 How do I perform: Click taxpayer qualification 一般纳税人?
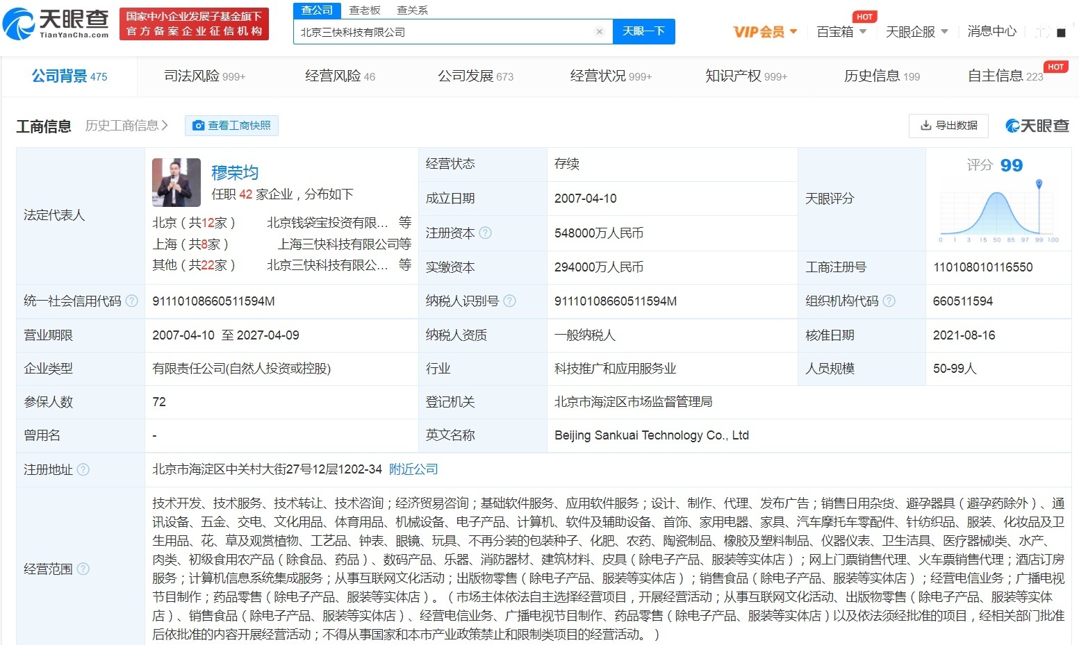tap(585, 335)
